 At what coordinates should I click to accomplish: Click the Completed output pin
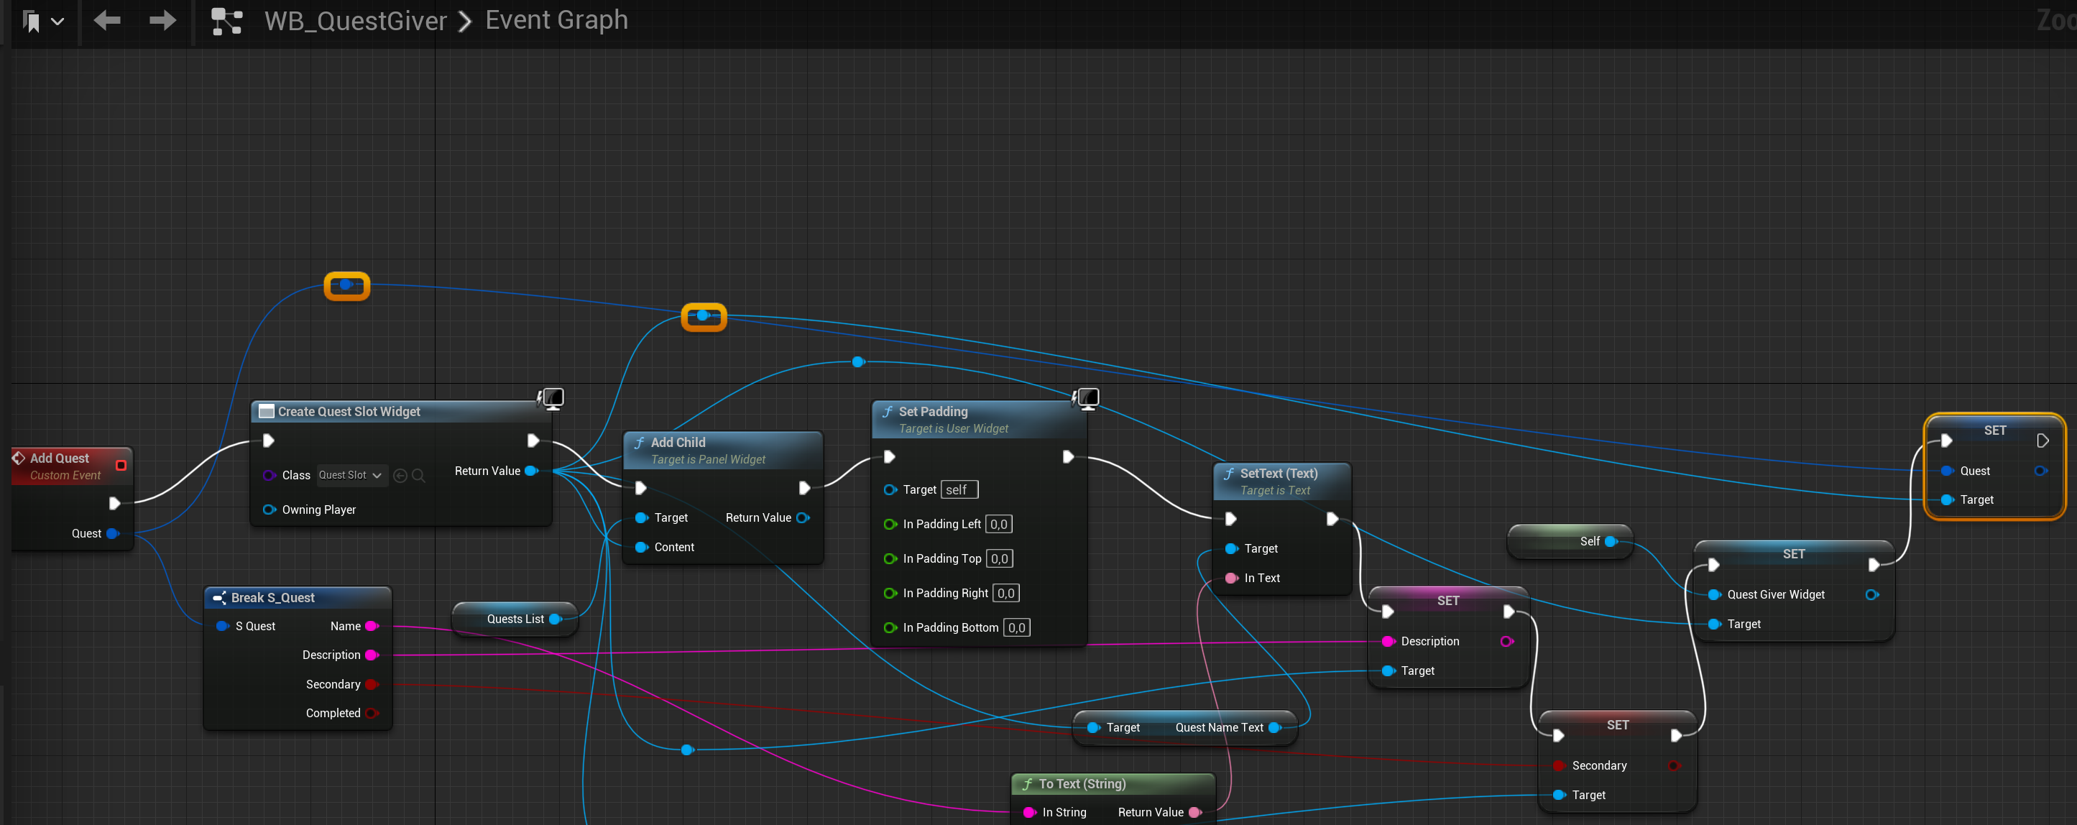tap(372, 713)
